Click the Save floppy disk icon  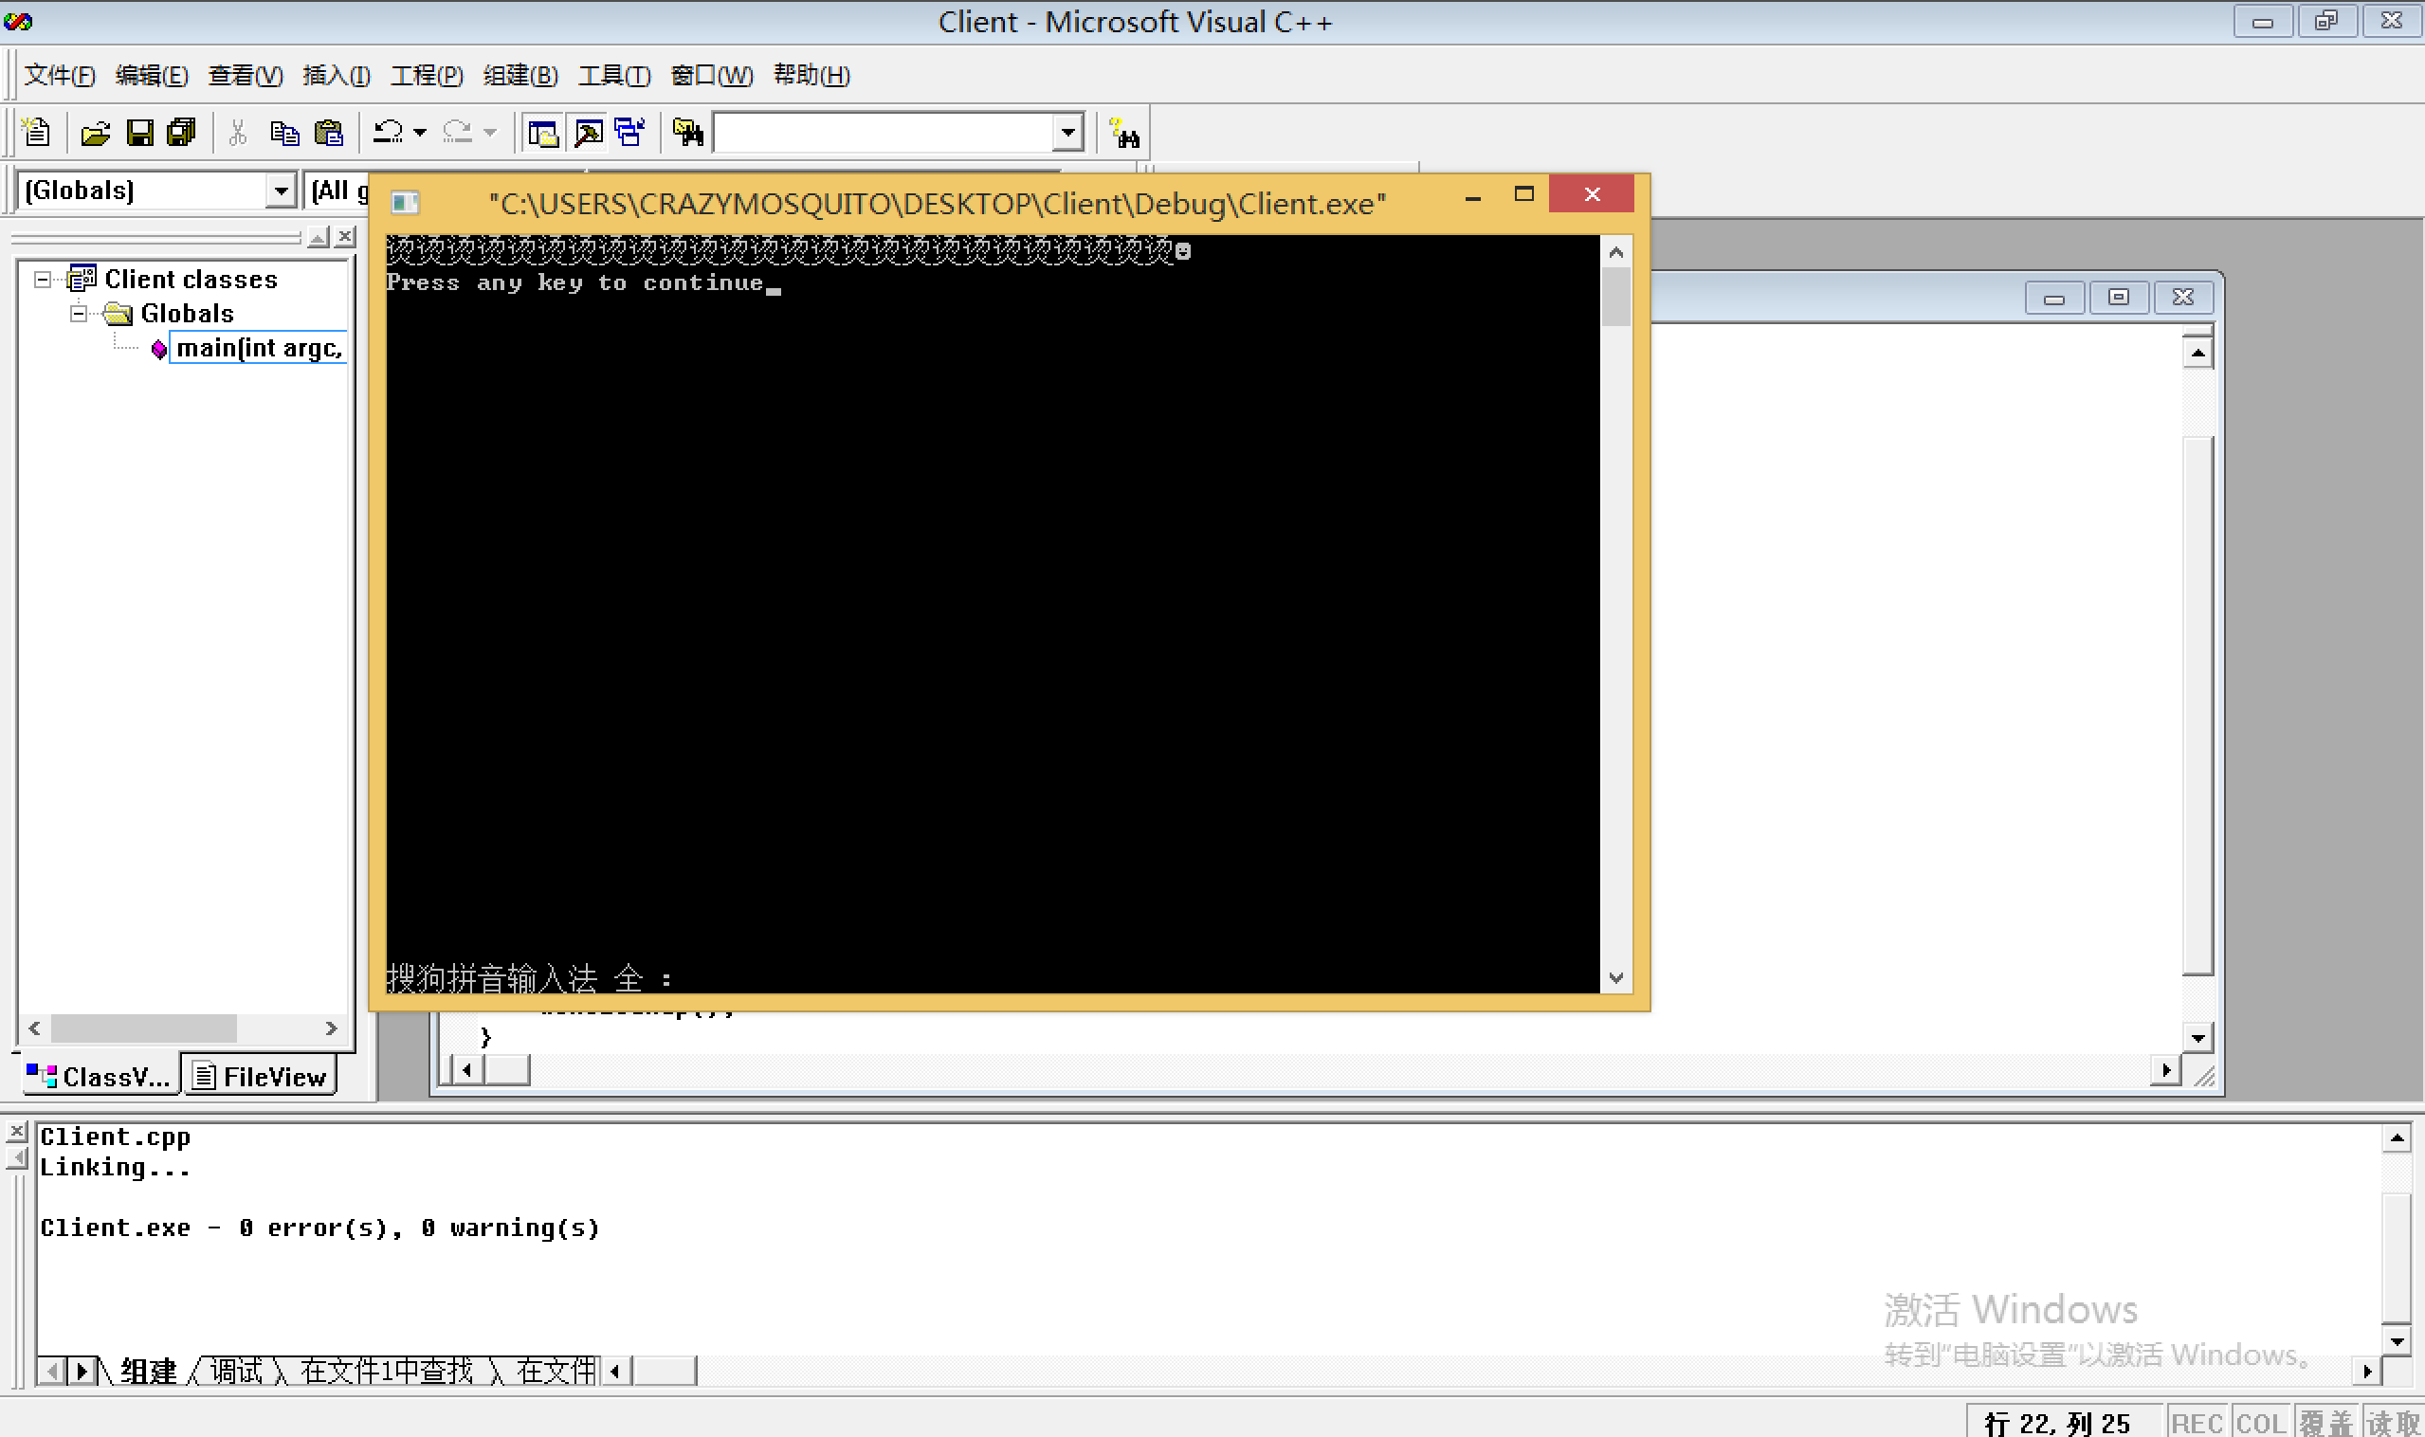[139, 132]
